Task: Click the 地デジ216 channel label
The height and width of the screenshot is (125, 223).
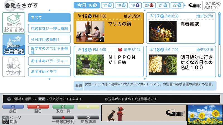Action: (205, 50)
